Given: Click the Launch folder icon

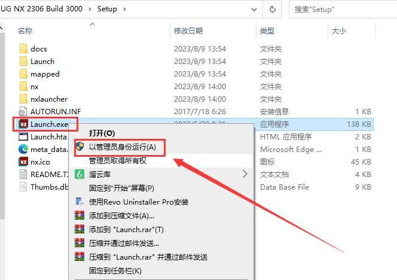Looking at the screenshot, I should click(23, 61).
